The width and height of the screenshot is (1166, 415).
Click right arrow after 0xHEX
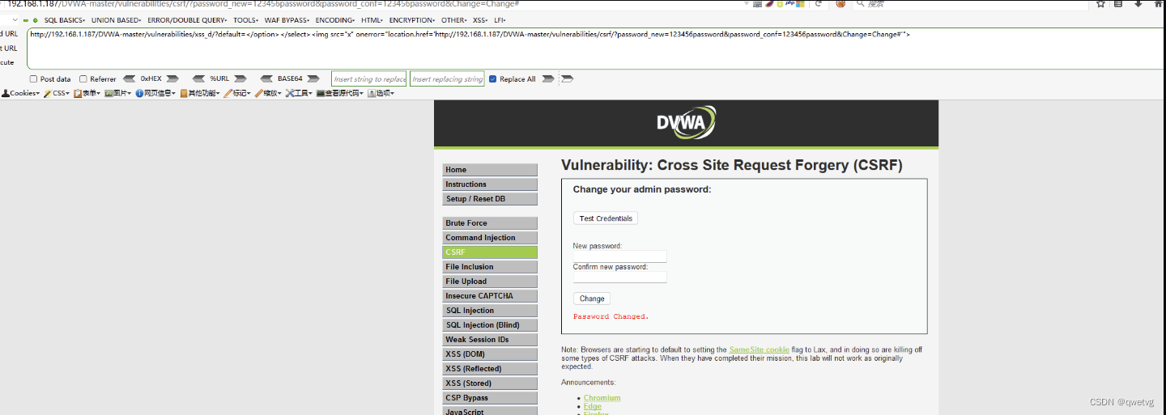click(172, 79)
